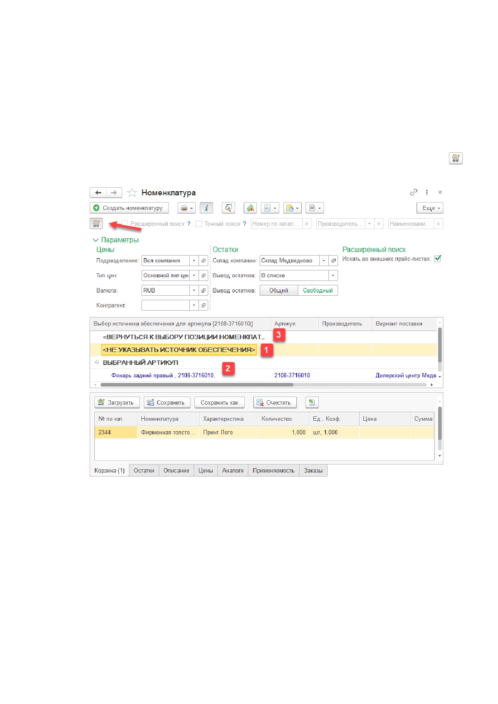Switch to the Корзина (1) tab

click(x=109, y=470)
